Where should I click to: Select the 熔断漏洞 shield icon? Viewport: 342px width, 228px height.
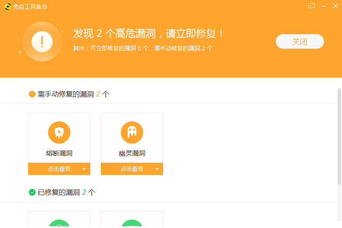(x=59, y=132)
